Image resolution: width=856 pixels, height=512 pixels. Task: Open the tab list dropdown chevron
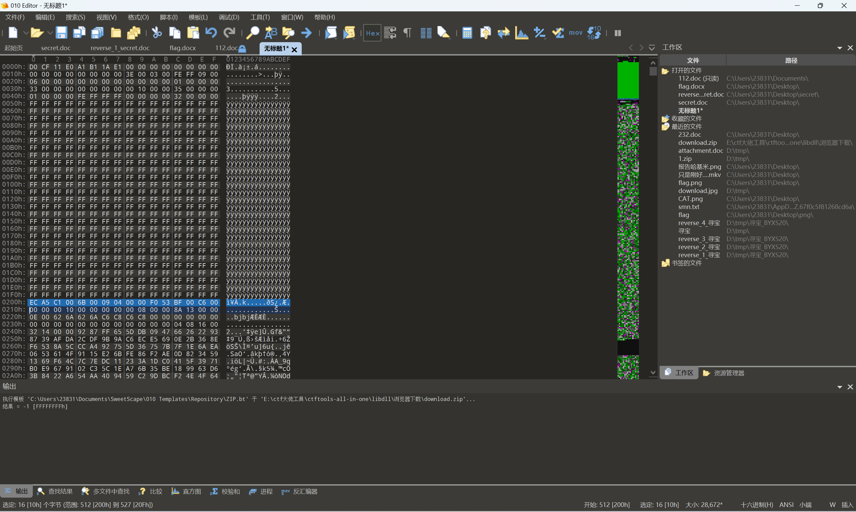click(652, 47)
